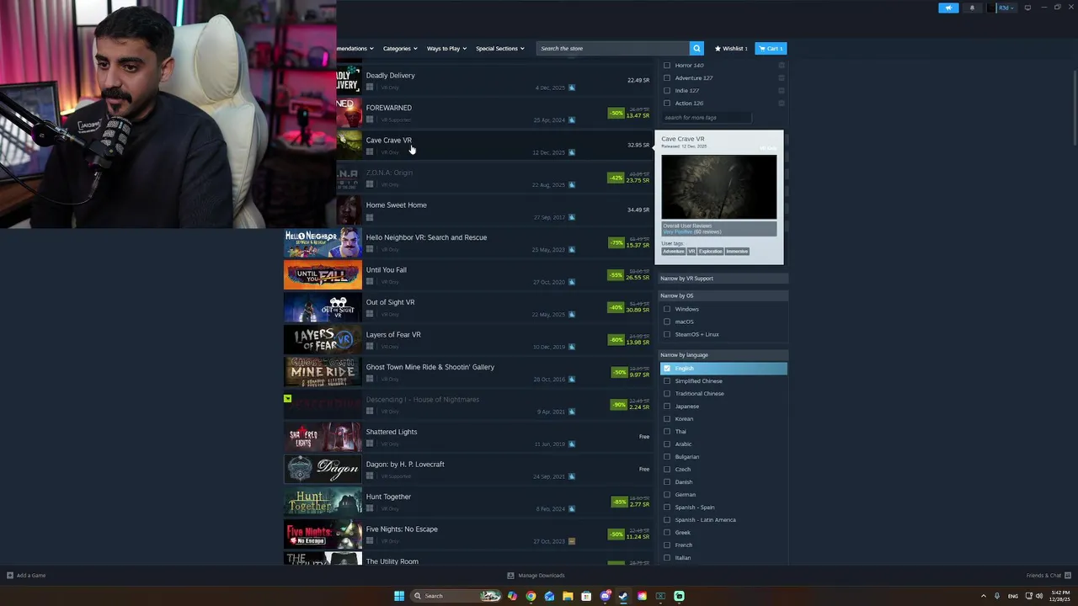The height and width of the screenshot is (606, 1078).
Task: Show hidden system tray icons
Action: click(983, 596)
